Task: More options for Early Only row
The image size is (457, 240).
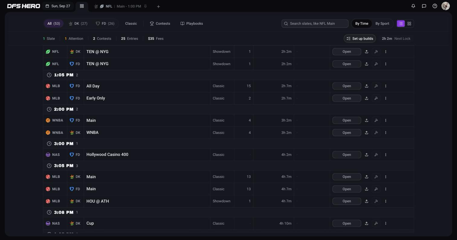Action: [386, 98]
